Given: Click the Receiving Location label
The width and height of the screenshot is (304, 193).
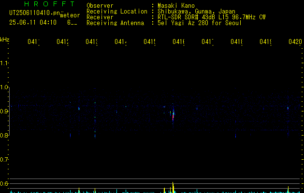Looking at the screenshot, I should pos(117,12).
